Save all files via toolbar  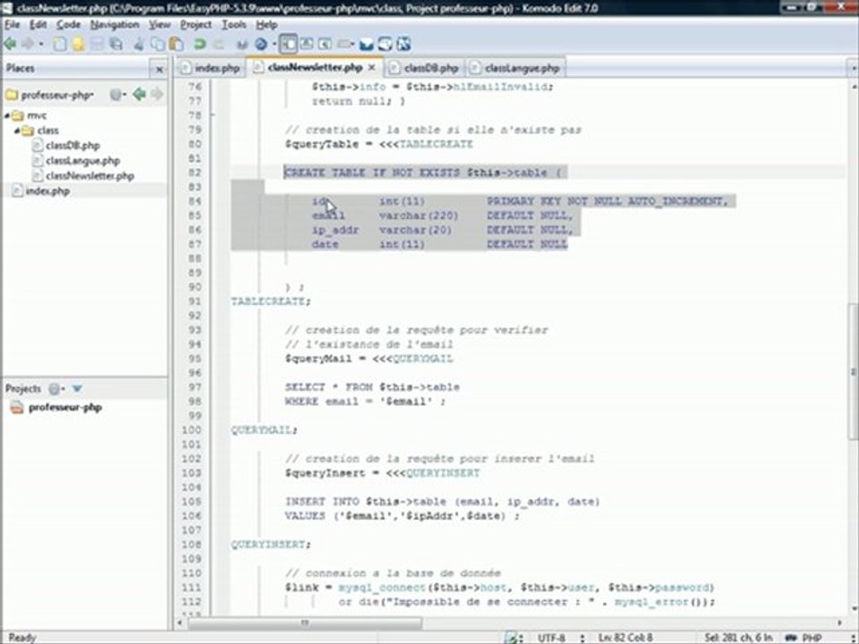115,44
